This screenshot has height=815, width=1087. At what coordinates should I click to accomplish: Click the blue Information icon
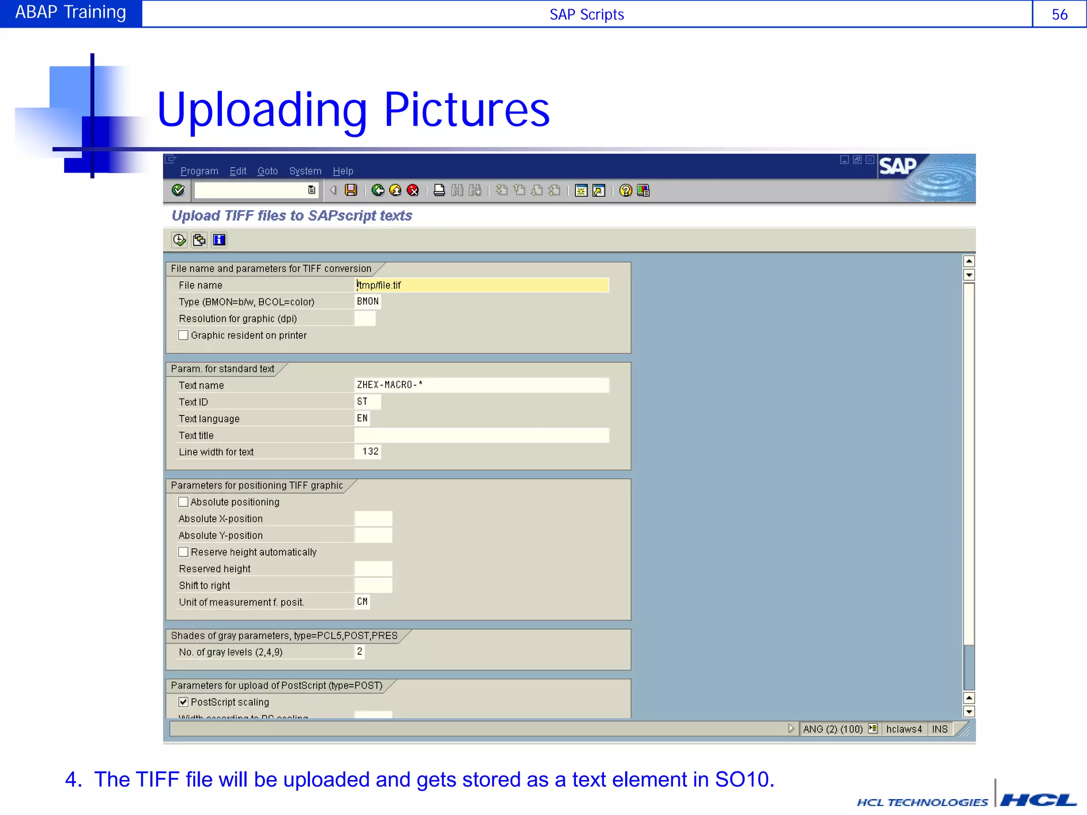pos(219,240)
